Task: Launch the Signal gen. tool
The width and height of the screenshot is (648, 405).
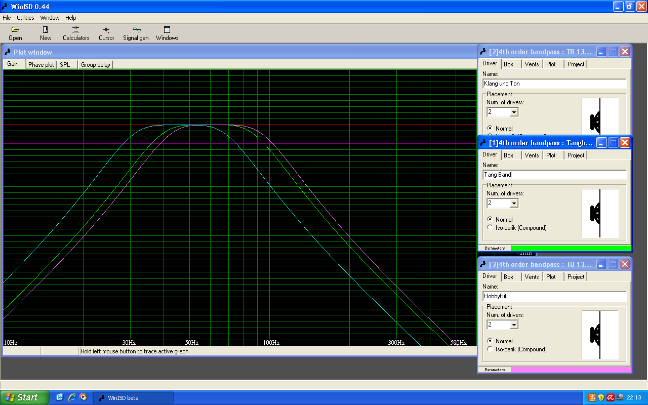Action: [x=136, y=34]
